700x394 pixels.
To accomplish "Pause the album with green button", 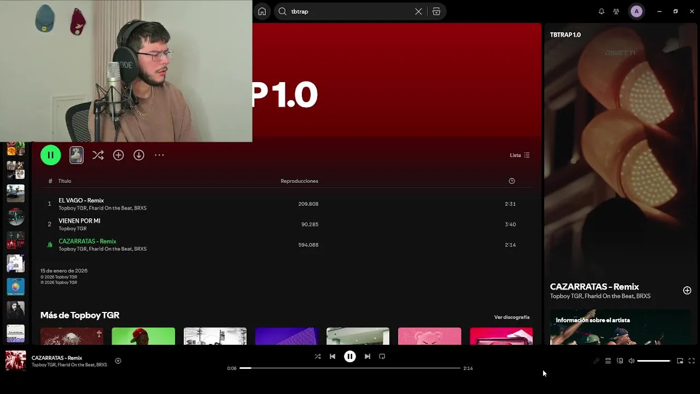I will [x=50, y=155].
